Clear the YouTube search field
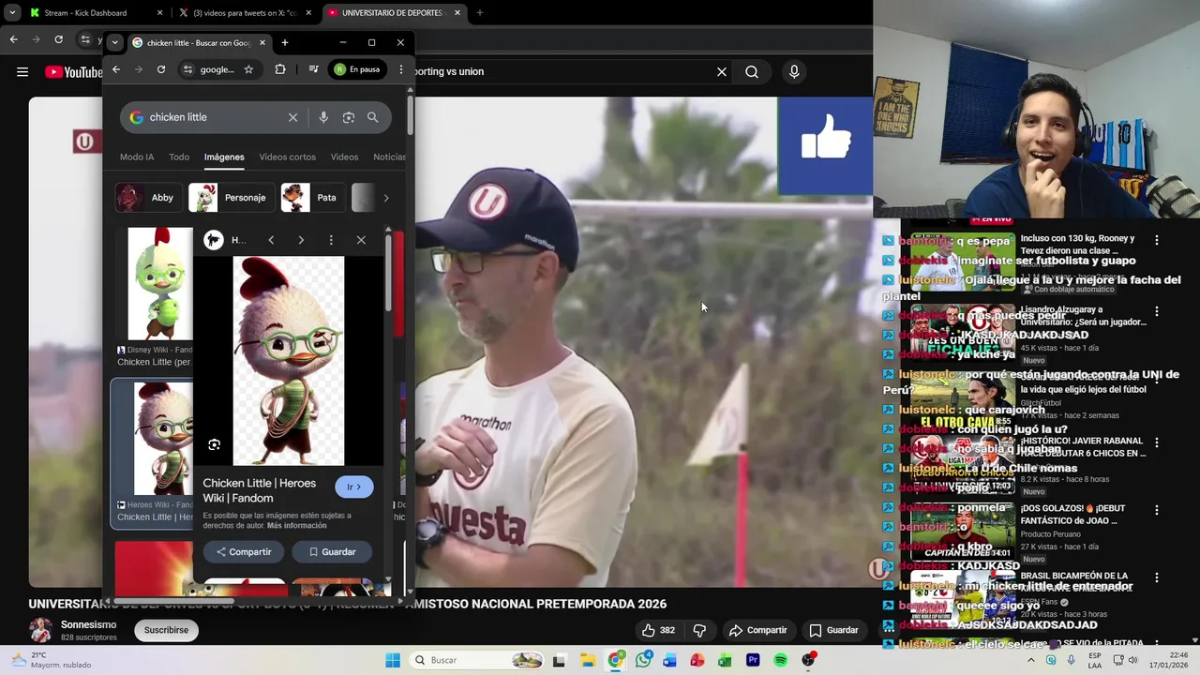This screenshot has height=675, width=1200. coord(722,71)
